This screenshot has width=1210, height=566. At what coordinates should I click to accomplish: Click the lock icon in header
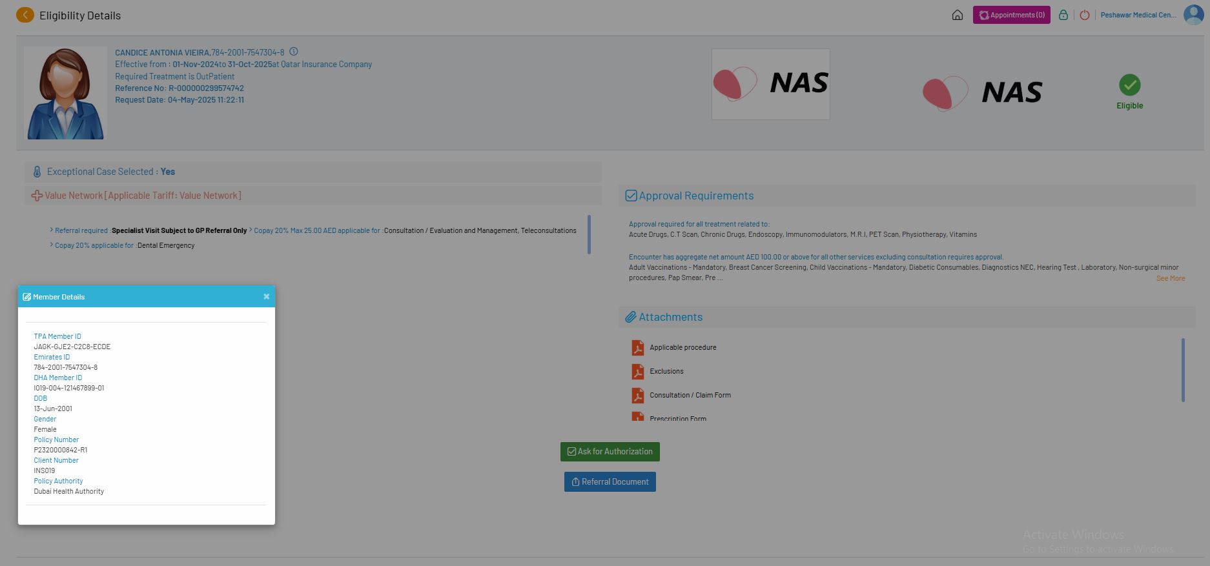(1063, 15)
